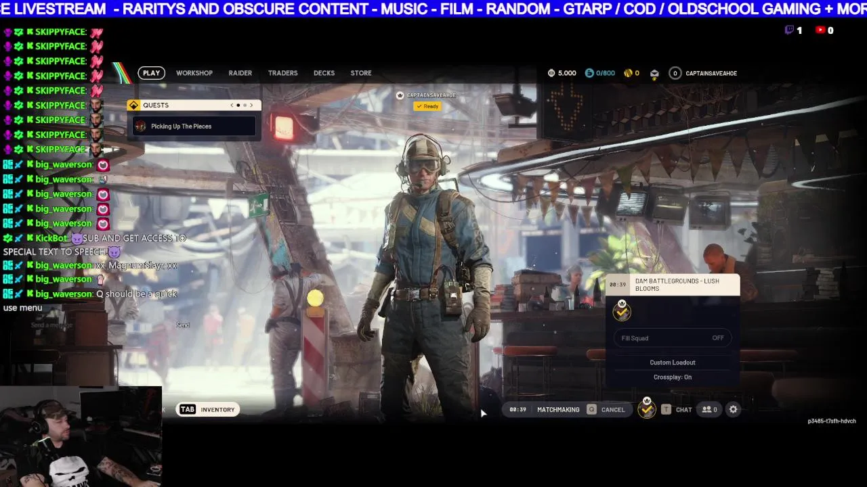Toggle the Fill Squad switch
The height and width of the screenshot is (487, 867).
click(x=673, y=338)
